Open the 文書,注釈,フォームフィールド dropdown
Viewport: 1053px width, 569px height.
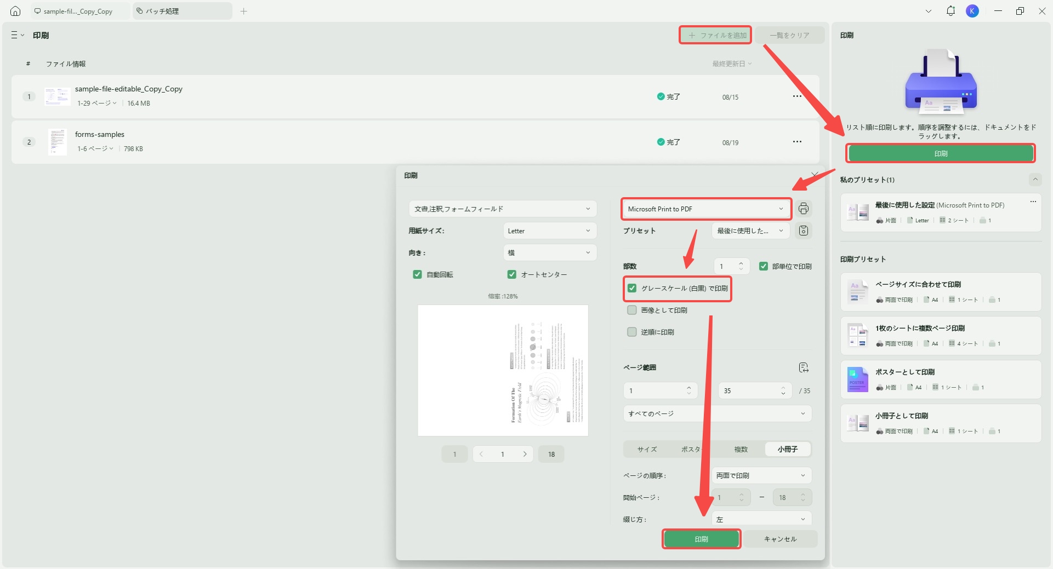point(503,209)
